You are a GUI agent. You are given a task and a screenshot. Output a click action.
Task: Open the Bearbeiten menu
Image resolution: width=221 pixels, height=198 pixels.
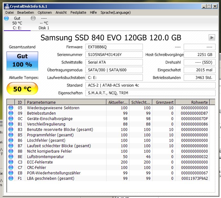click(26, 12)
